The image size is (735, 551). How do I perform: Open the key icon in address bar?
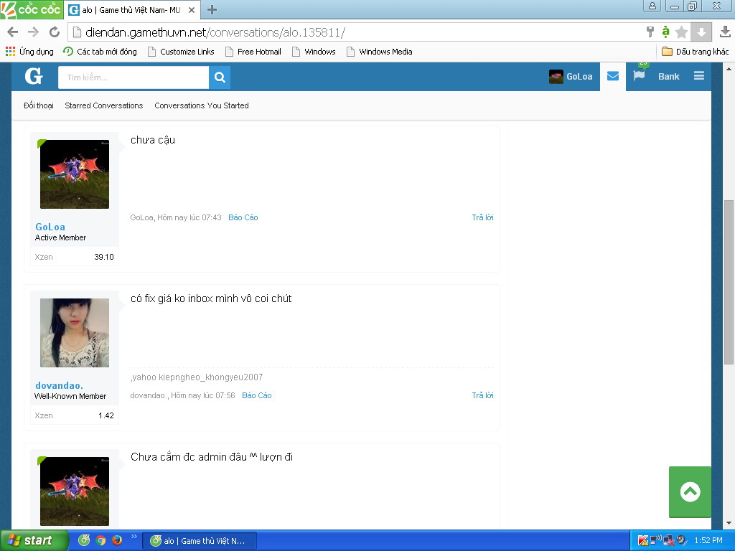pos(650,32)
